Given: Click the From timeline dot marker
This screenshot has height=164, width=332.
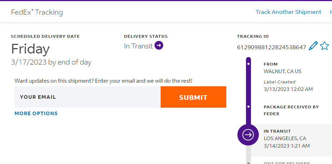Looking at the screenshot, I should 248,64.
